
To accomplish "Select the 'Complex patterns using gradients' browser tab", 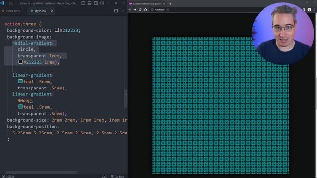I will pos(147,4).
